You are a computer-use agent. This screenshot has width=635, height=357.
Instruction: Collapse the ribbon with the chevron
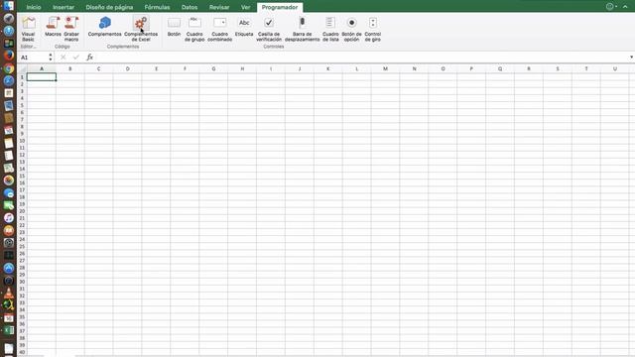(x=625, y=7)
